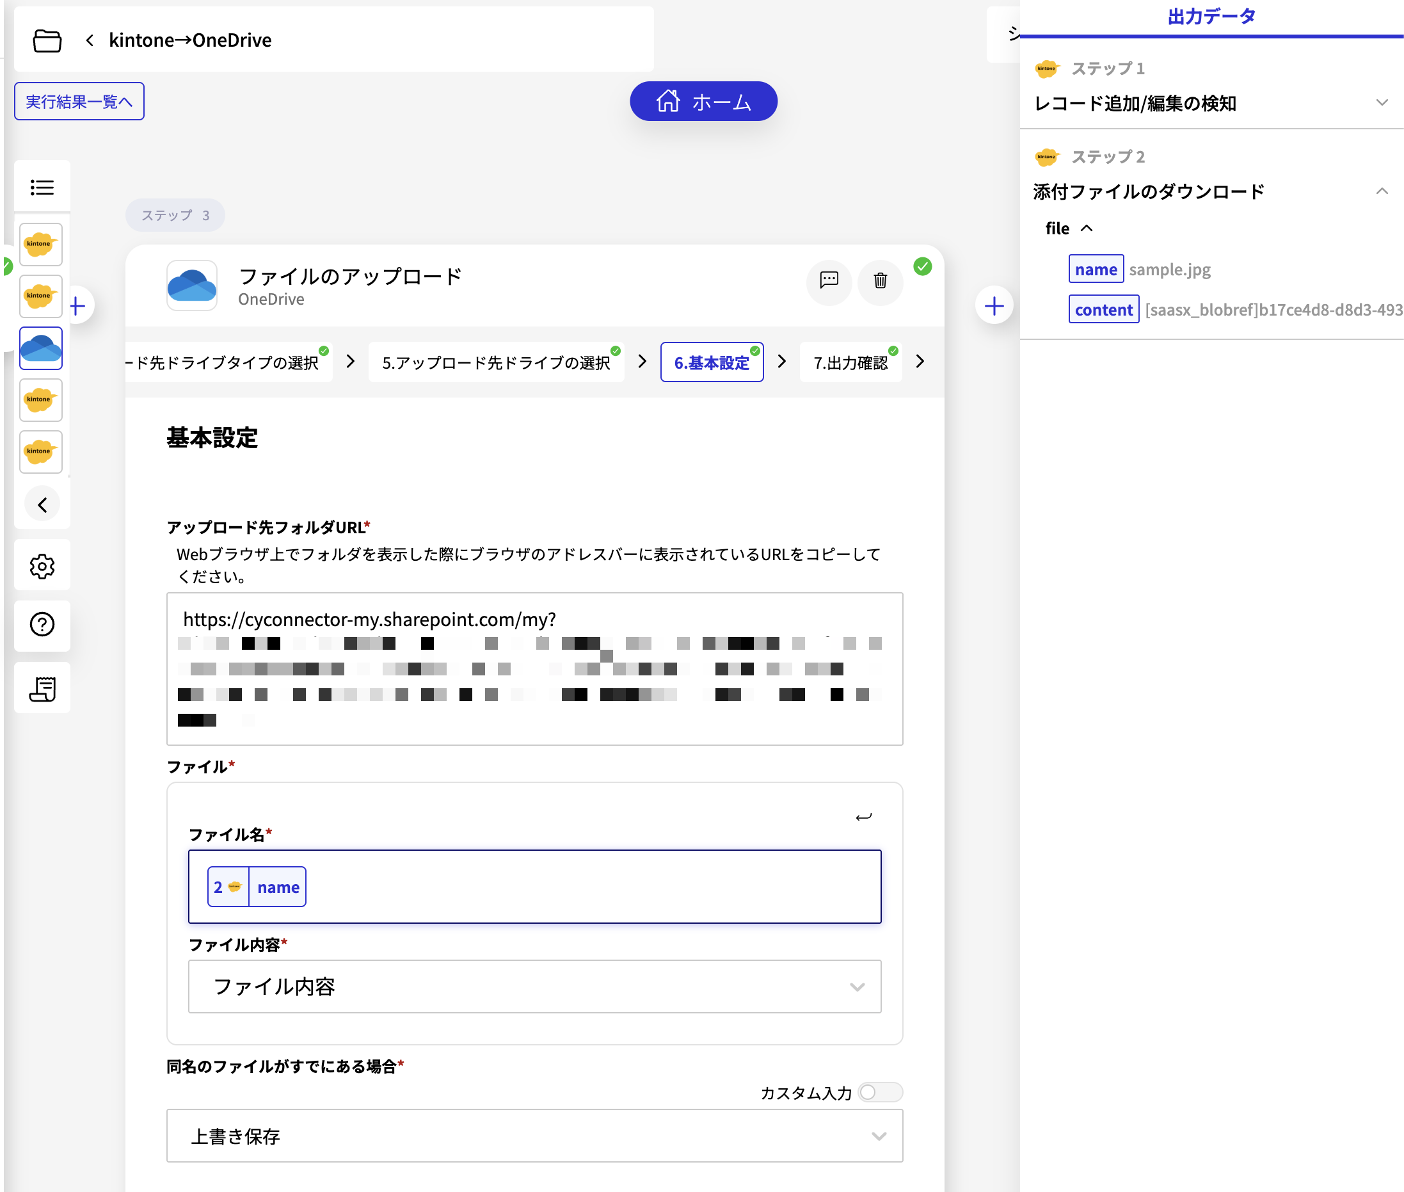Select the name output token under file
The width and height of the screenshot is (1404, 1192).
coord(1096,268)
